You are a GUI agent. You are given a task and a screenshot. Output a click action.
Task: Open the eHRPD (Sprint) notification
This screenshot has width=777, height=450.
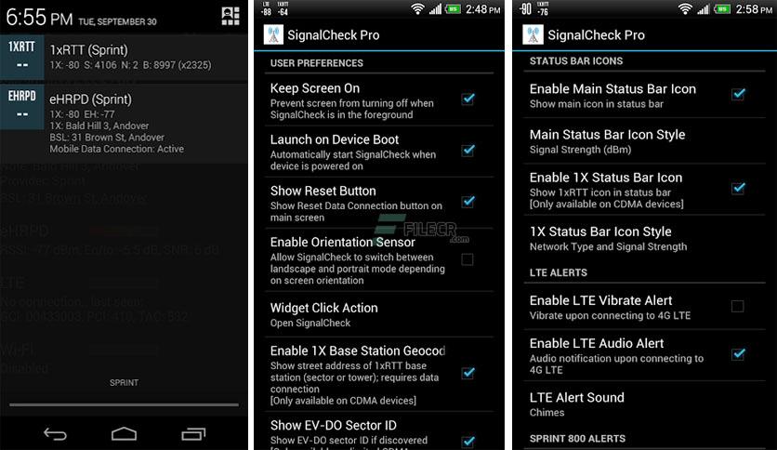(x=124, y=124)
